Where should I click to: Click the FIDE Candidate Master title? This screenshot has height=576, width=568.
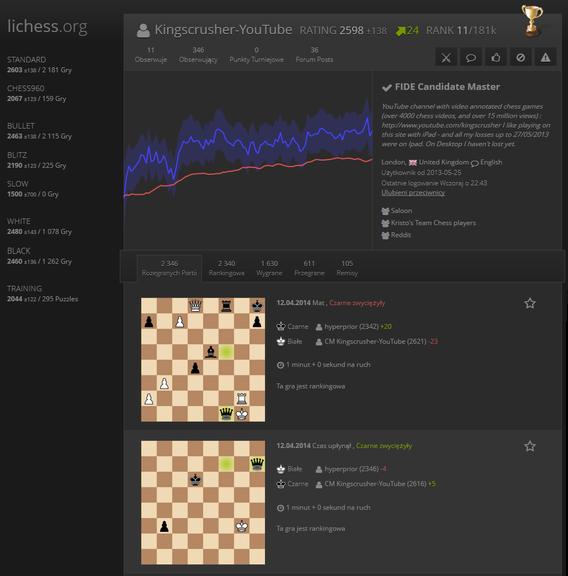[448, 87]
